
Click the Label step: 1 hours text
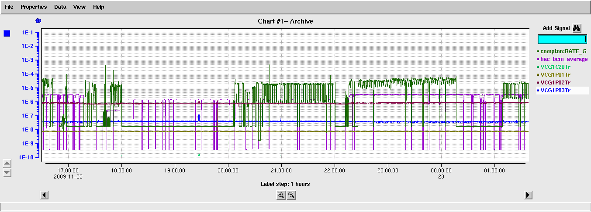[285, 184]
